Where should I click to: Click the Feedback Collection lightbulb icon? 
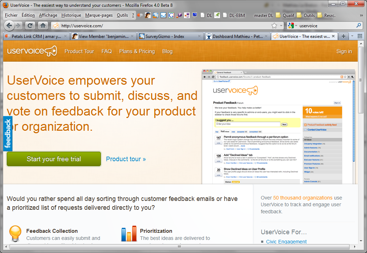[x=15, y=234]
